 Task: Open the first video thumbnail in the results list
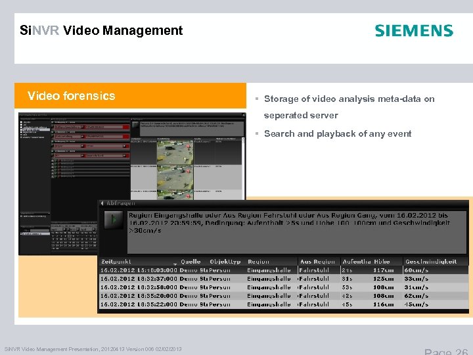(175, 152)
